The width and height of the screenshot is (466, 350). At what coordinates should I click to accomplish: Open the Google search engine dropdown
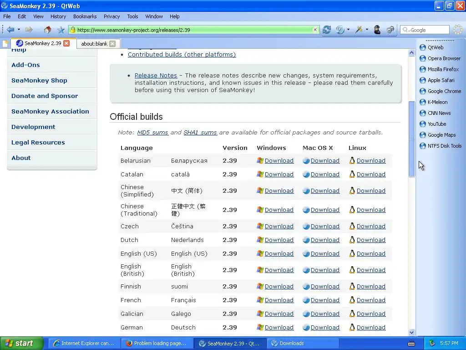(x=405, y=30)
